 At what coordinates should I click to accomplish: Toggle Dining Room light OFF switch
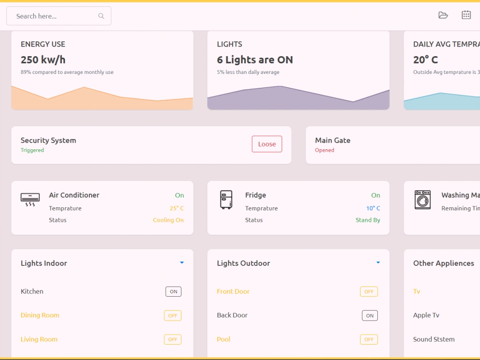(173, 316)
